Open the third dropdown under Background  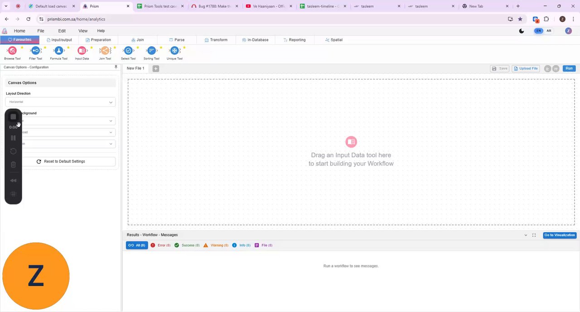[x=60, y=144]
